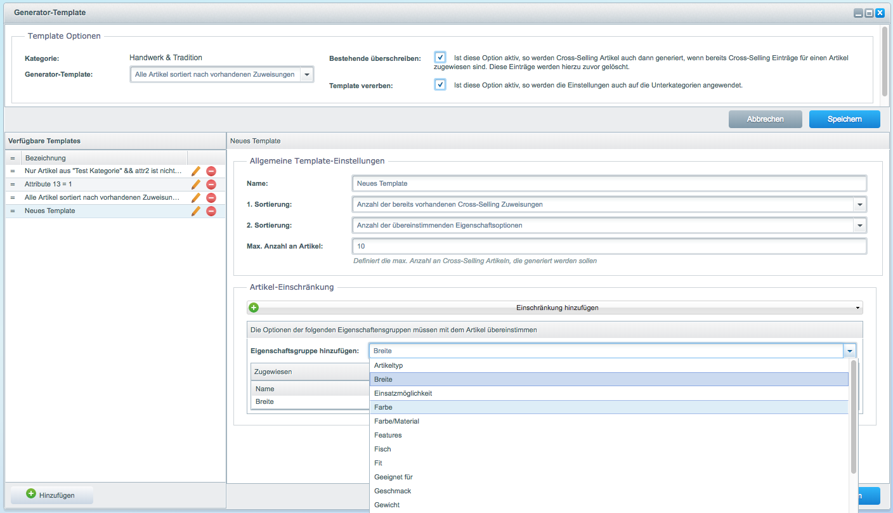
Task: Edit the 'Attribute 13 = 1' template
Action: click(196, 185)
